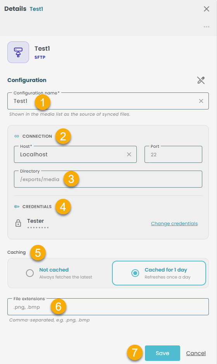This screenshot has width=217, height=364.
Task: Click the key icon beside CREDENTIALS
Action: [17, 207]
